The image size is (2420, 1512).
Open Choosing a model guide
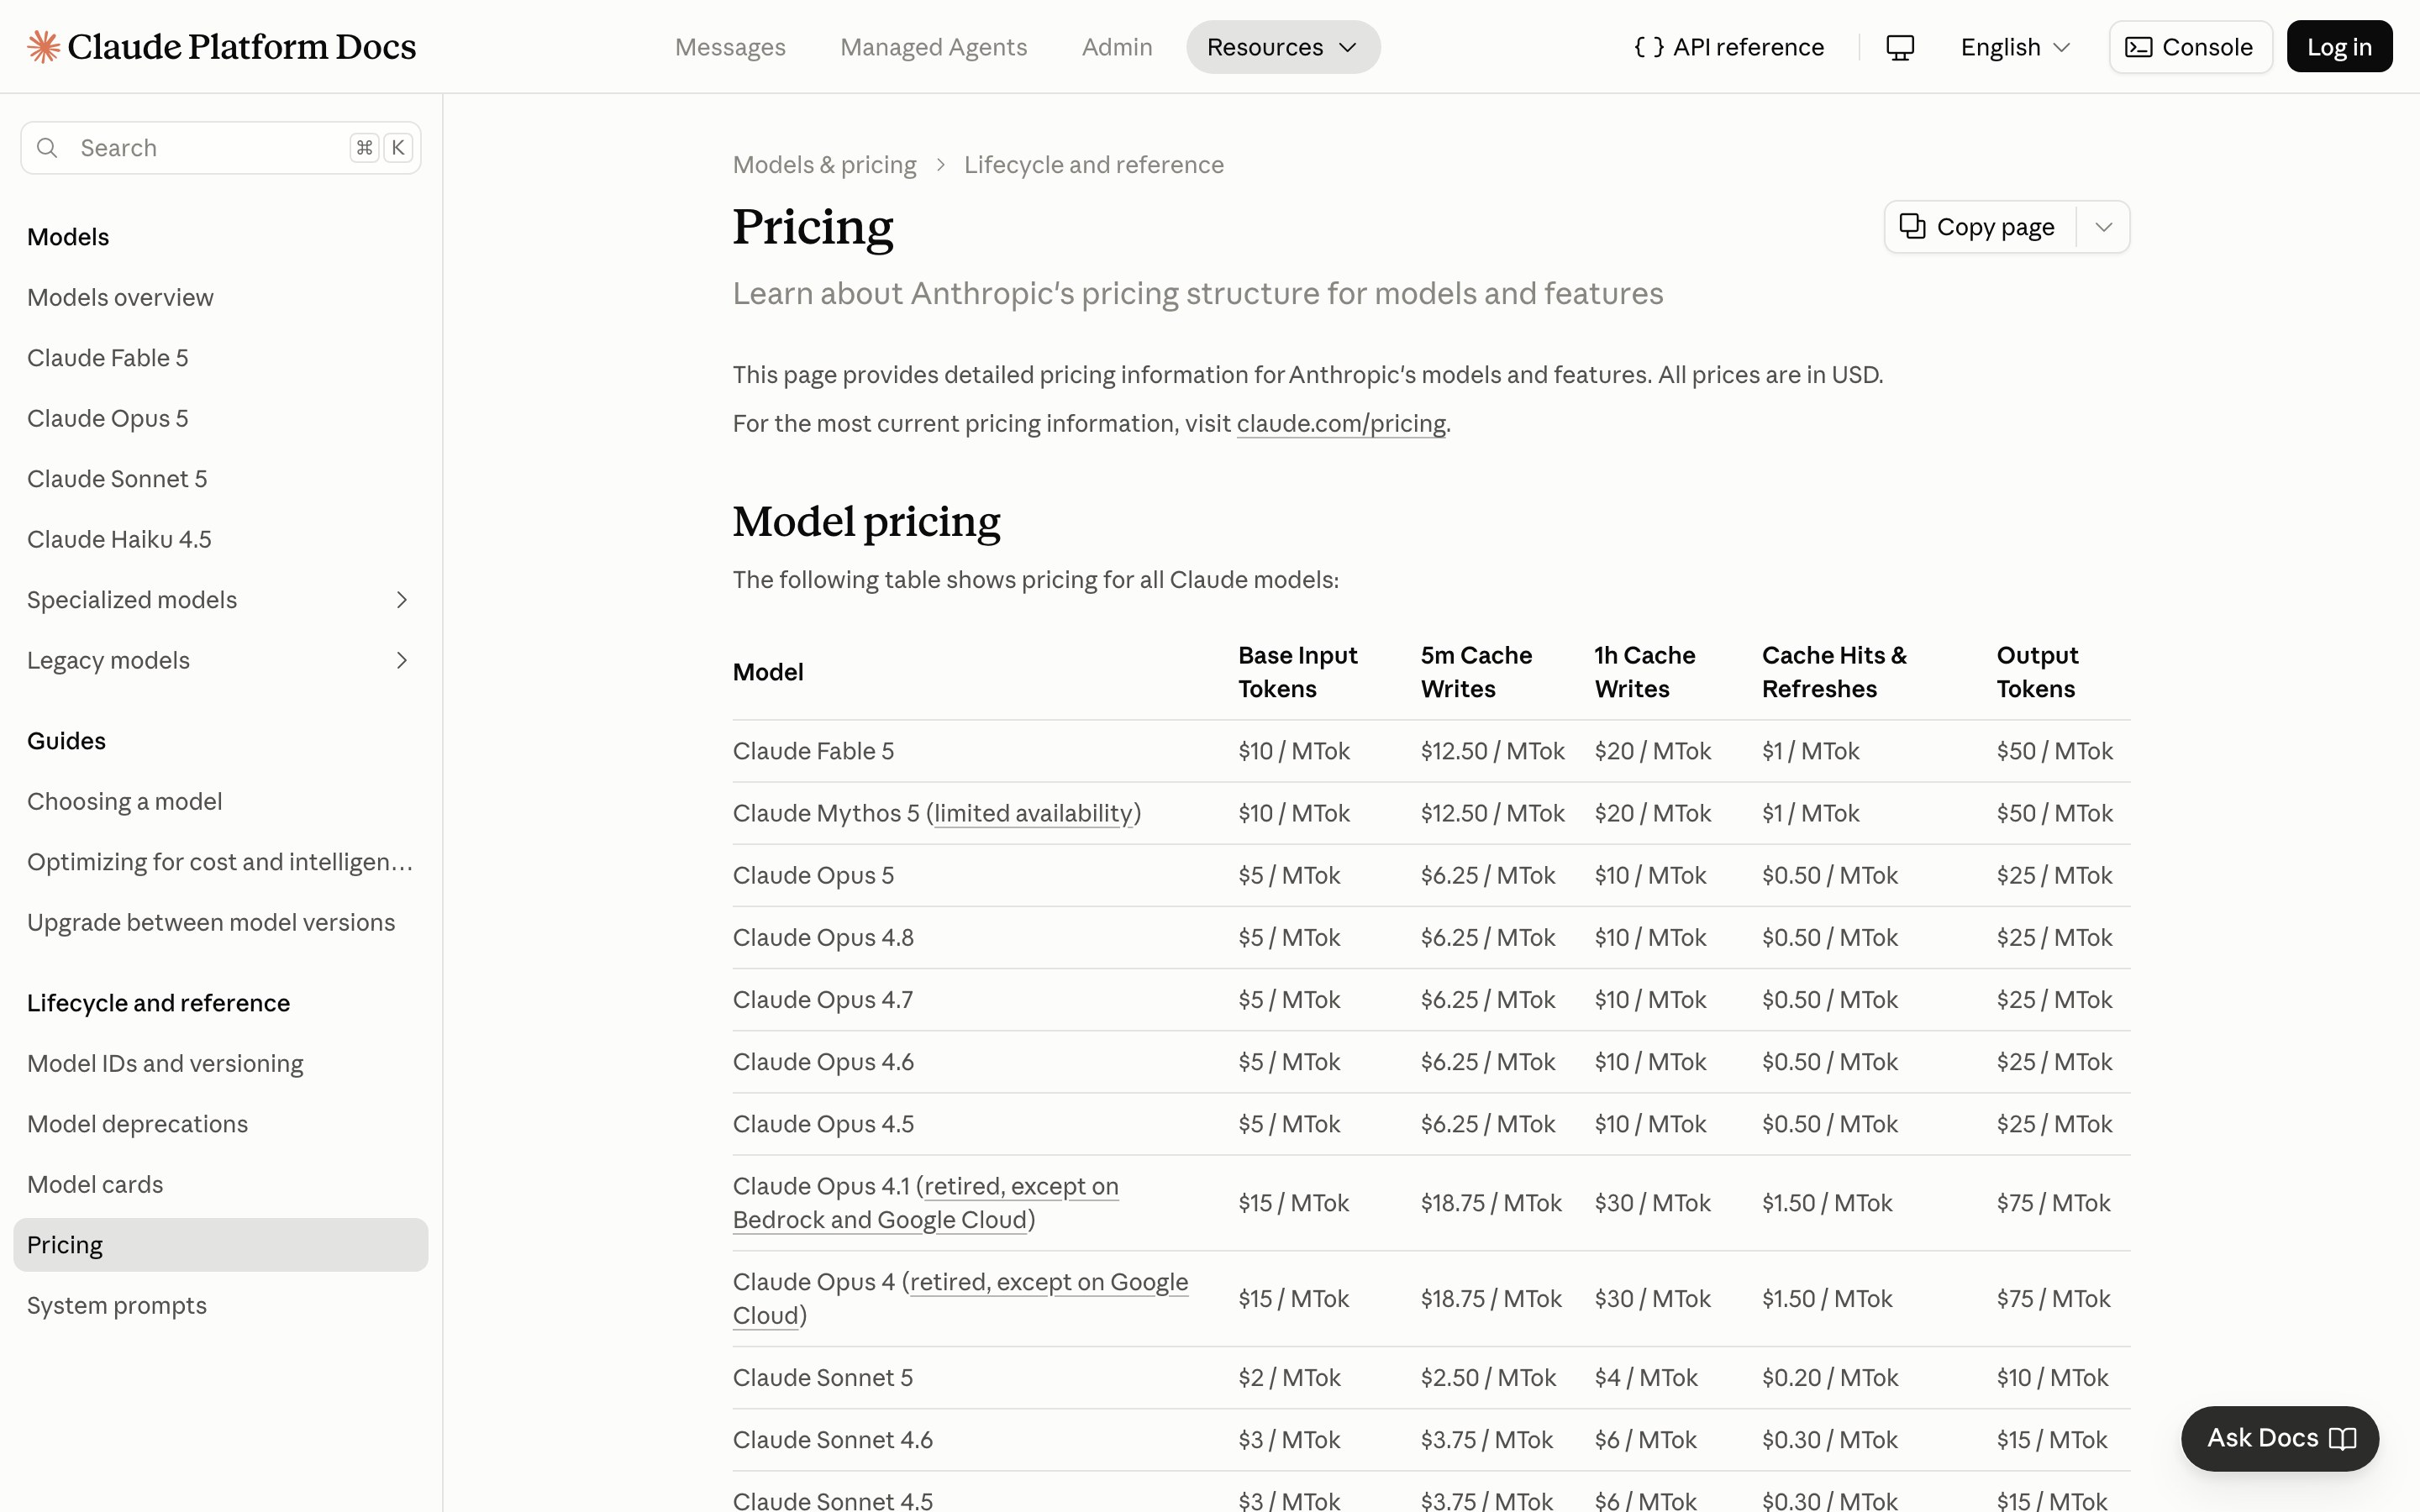point(124,801)
